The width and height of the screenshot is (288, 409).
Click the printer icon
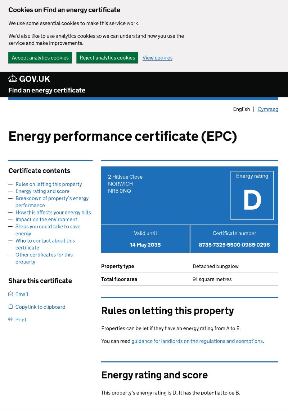(10, 319)
